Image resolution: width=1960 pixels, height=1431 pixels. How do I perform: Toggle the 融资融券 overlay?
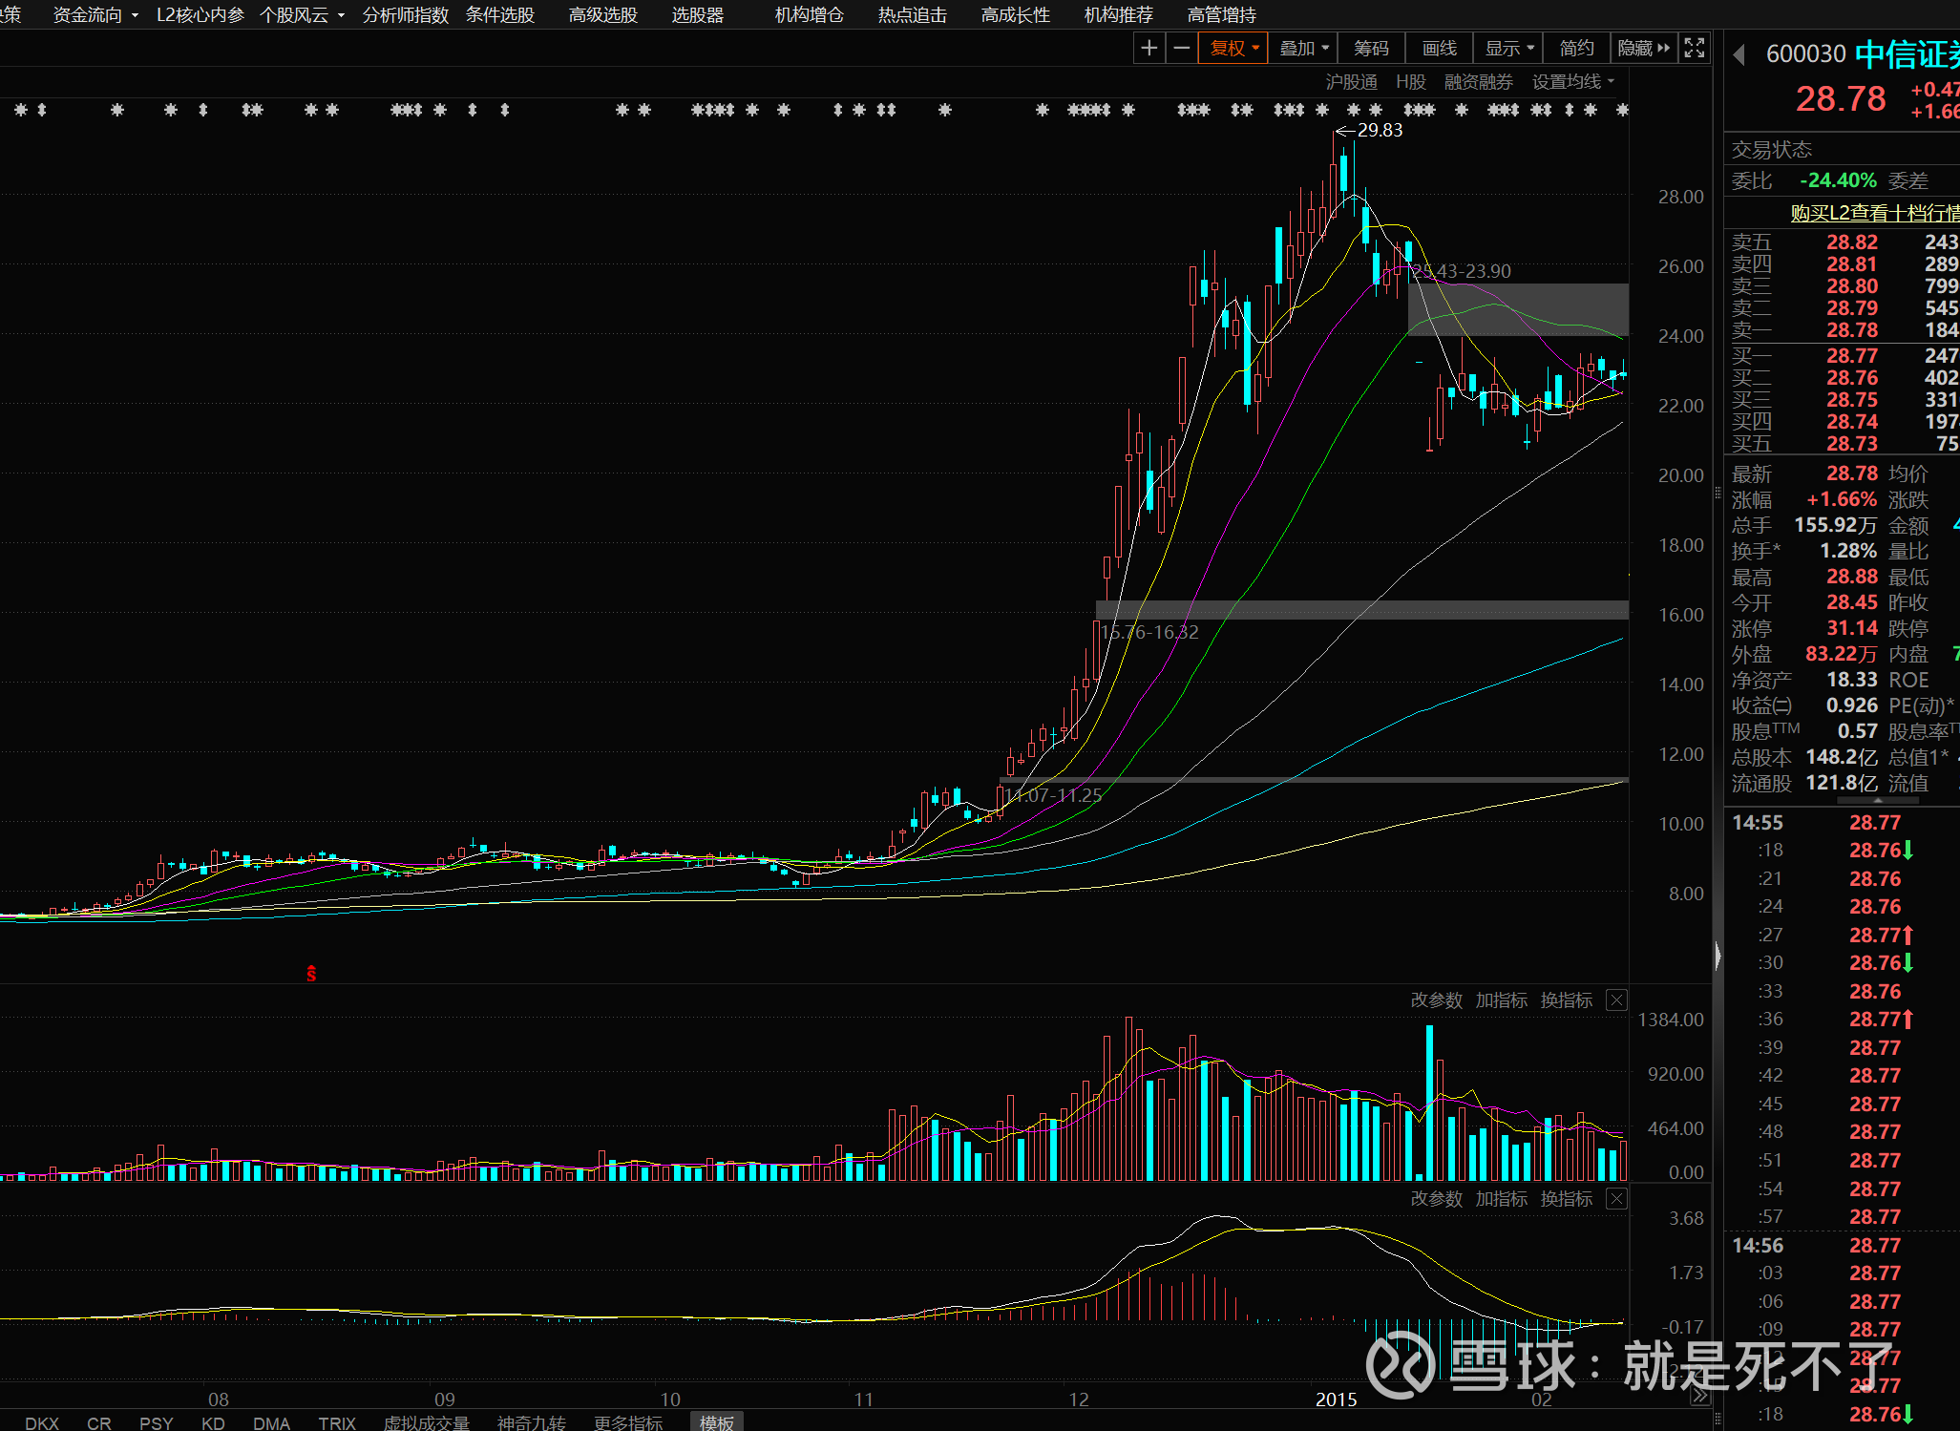(x=1478, y=82)
